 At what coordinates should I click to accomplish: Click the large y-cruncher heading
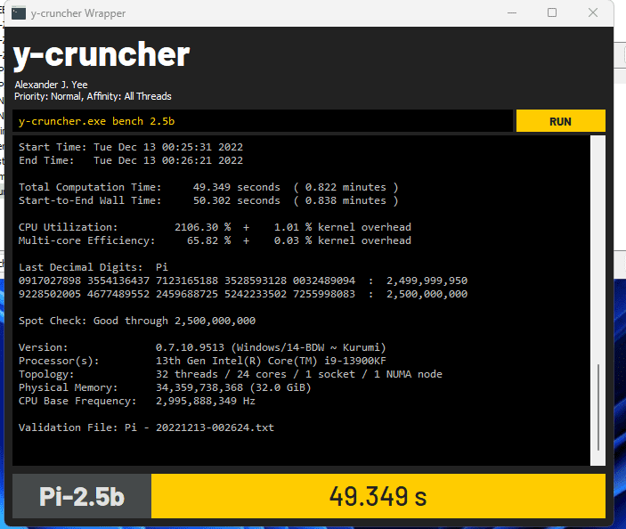point(102,55)
